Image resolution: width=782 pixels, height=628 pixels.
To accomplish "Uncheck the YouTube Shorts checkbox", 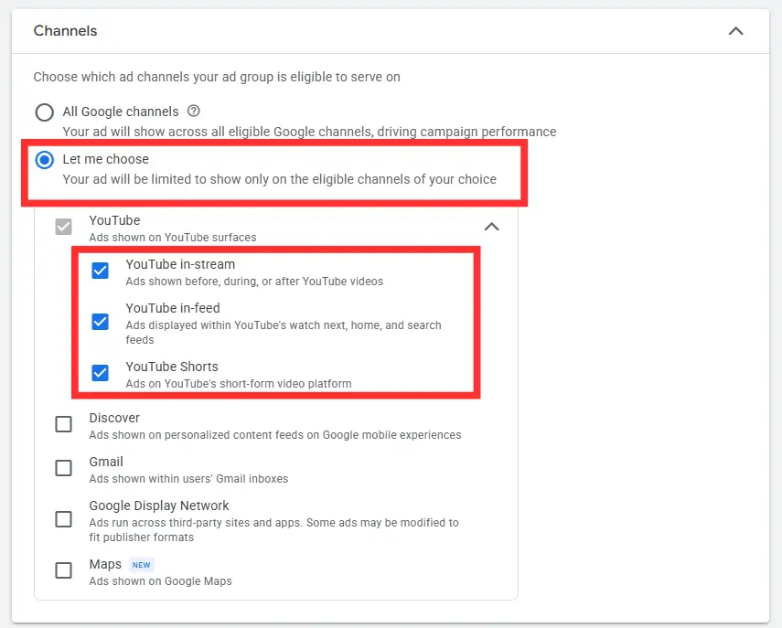I will pos(101,373).
